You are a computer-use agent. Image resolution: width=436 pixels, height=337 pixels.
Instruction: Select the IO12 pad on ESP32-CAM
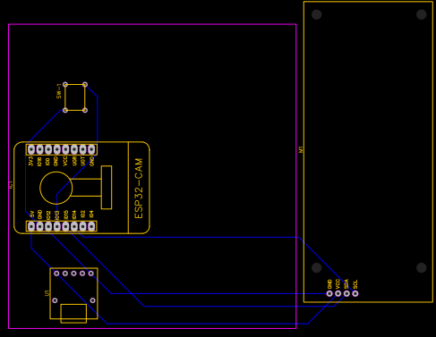(x=48, y=226)
